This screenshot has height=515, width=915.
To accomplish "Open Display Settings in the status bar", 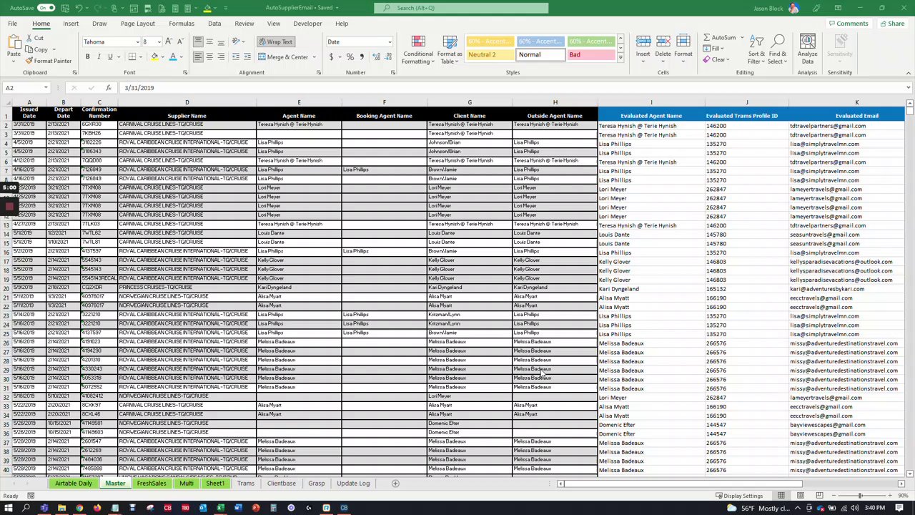I will coord(738,496).
